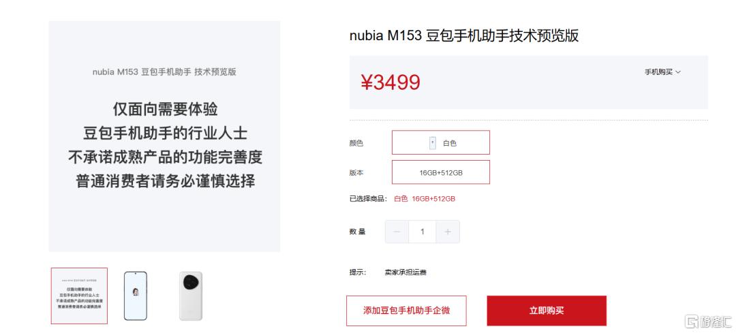Select the phone back camera thumbnail
Image resolution: width=736 pixels, height=333 pixels.
[191, 296]
